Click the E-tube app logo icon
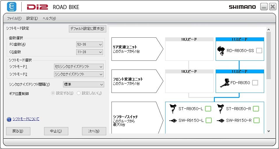Screen dimensions: 279x149 point(12,7)
